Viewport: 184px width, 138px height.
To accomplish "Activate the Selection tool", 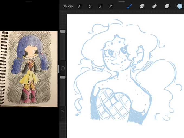I will point(100,6).
